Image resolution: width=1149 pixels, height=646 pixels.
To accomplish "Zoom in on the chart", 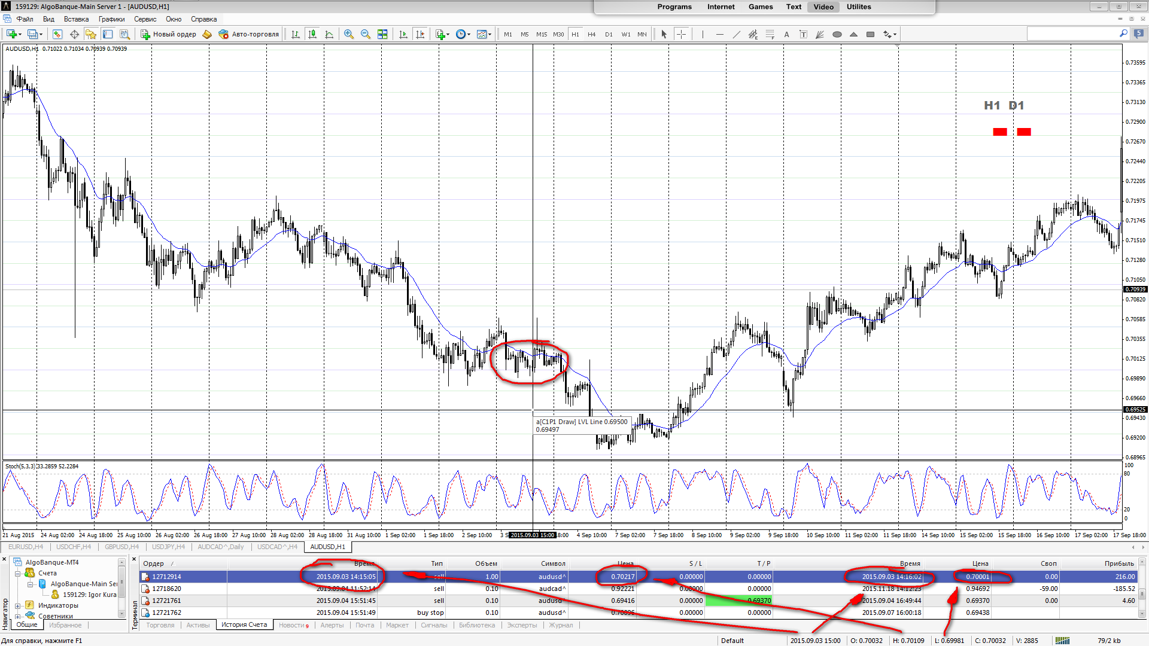I will click(349, 34).
